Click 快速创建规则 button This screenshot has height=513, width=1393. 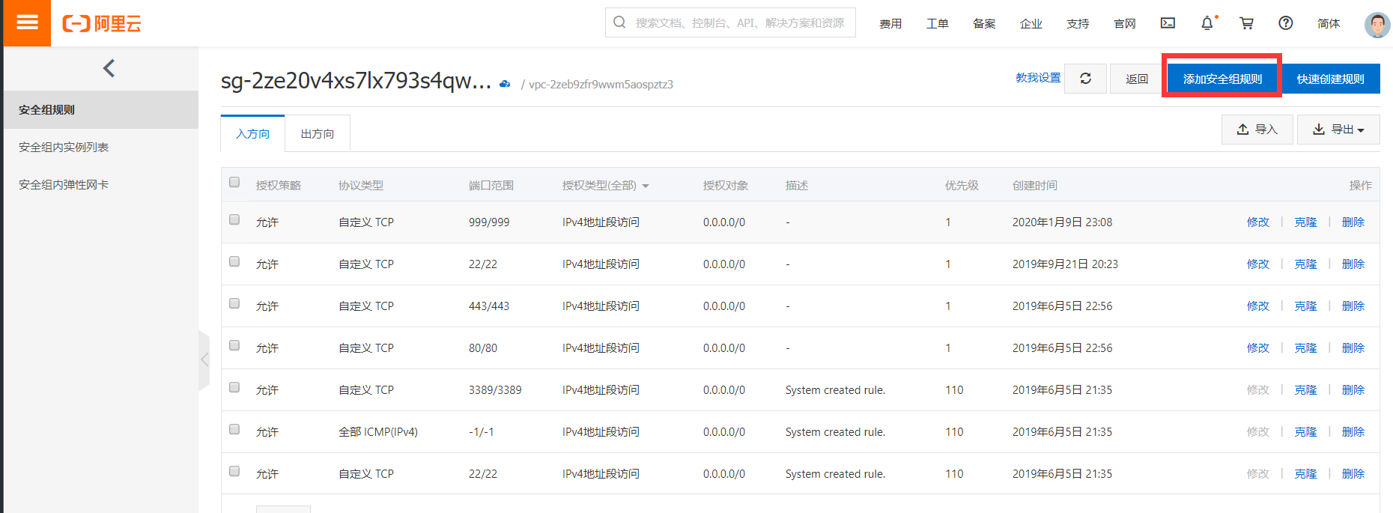coord(1330,79)
